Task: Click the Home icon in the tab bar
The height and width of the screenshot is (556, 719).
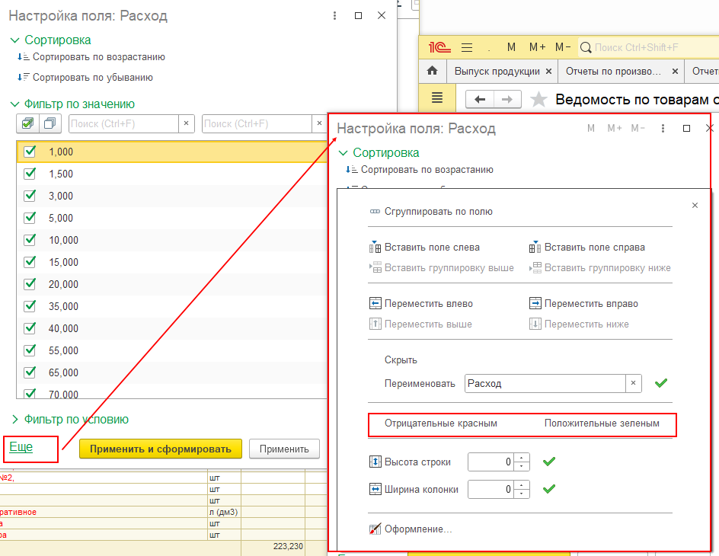Action: [432, 71]
